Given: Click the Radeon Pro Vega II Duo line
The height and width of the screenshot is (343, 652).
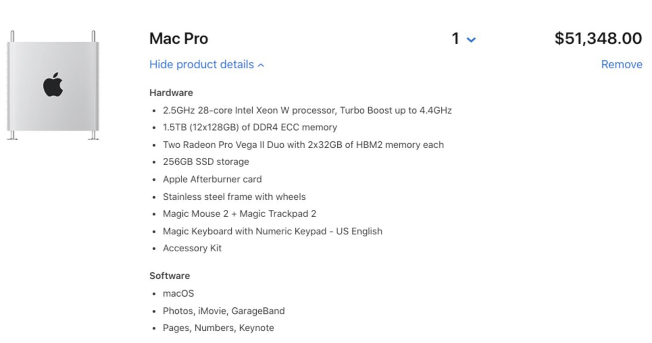Looking at the screenshot, I should [303, 145].
